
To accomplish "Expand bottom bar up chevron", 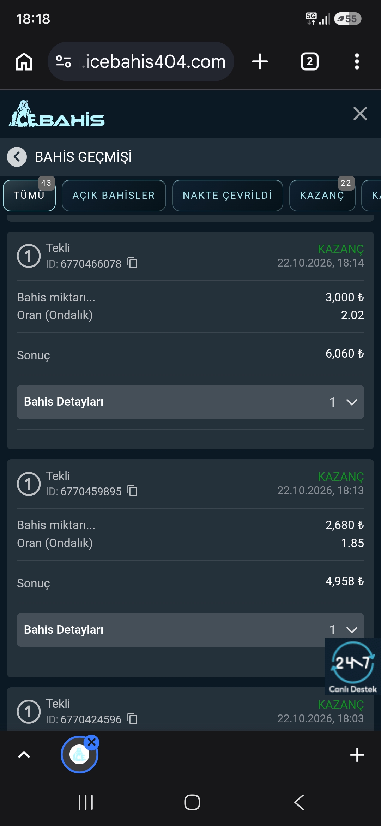I will tap(24, 755).
